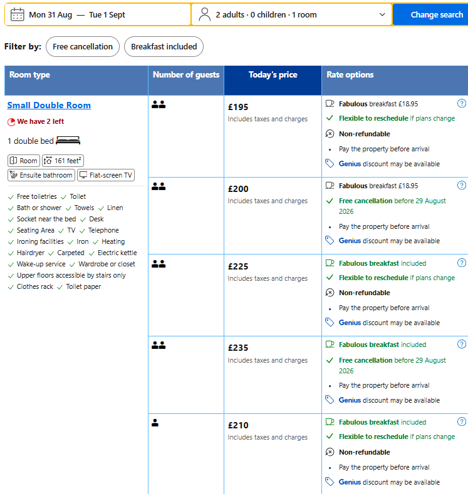The height and width of the screenshot is (494, 468).
Task: Click the non-refundable icon in £225 row
Action: tap(330, 293)
